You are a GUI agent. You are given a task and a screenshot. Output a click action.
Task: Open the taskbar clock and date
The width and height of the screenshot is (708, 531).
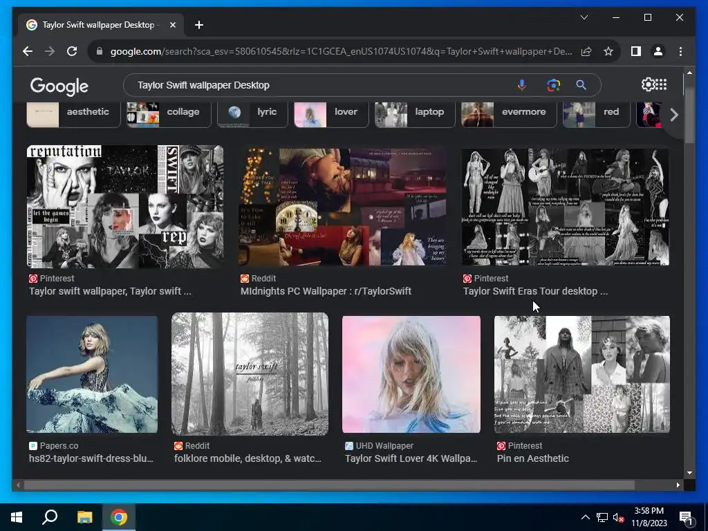coord(649,517)
